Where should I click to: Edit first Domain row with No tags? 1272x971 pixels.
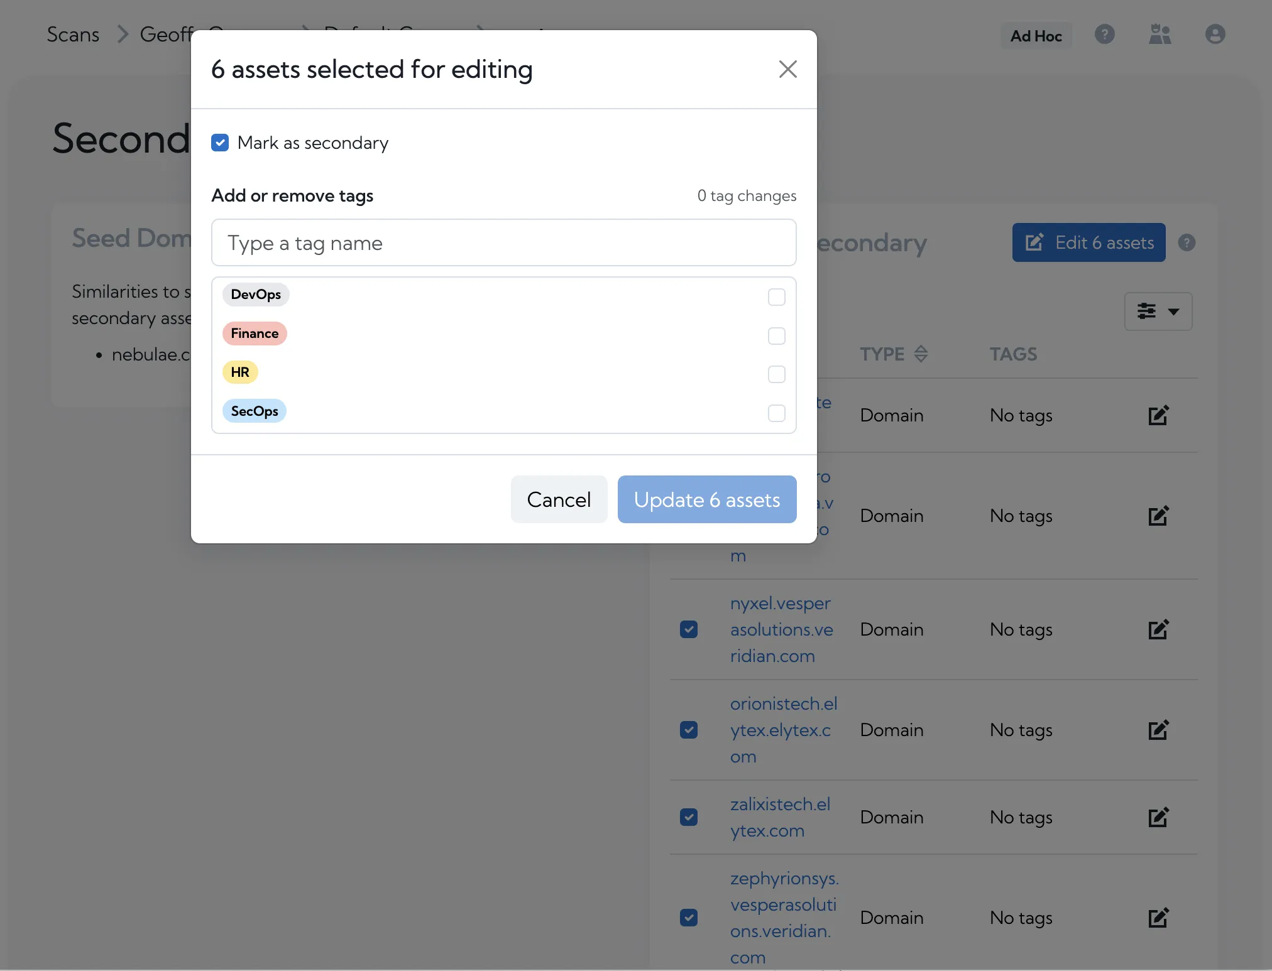click(x=1158, y=415)
